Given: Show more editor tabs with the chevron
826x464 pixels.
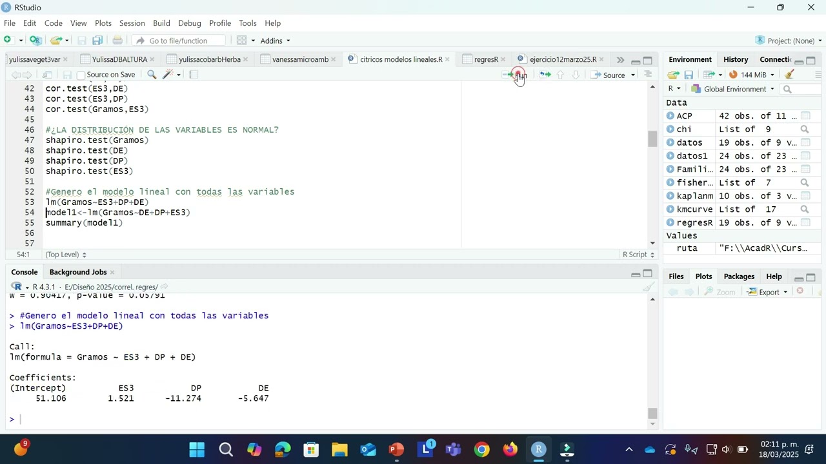Looking at the screenshot, I should tap(620, 60).
